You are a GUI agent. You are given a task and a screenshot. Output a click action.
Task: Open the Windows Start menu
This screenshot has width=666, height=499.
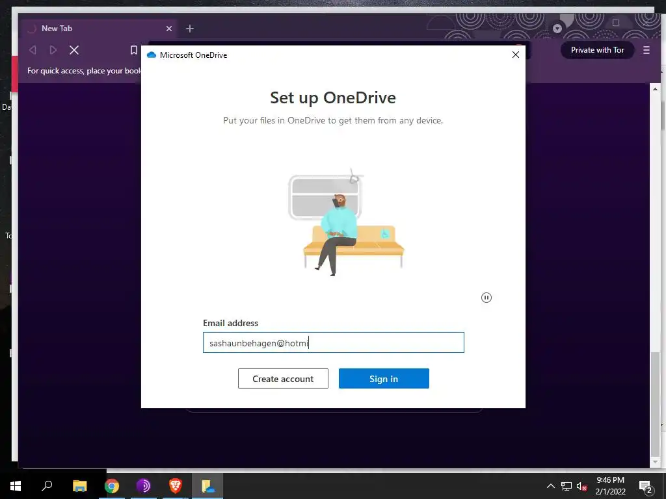[x=16, y=486]
